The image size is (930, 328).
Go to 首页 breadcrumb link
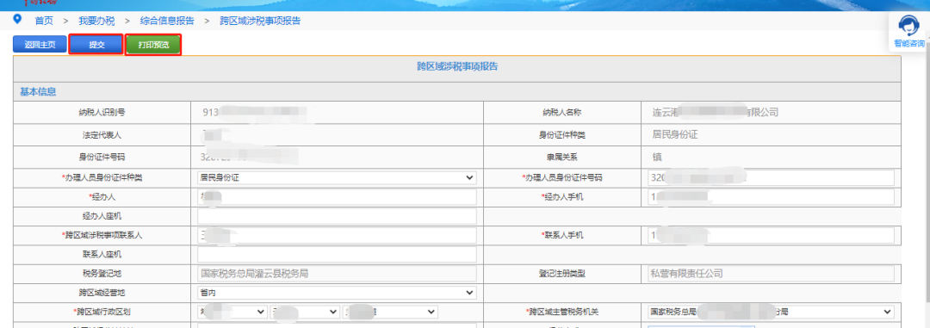coord(44,21)
